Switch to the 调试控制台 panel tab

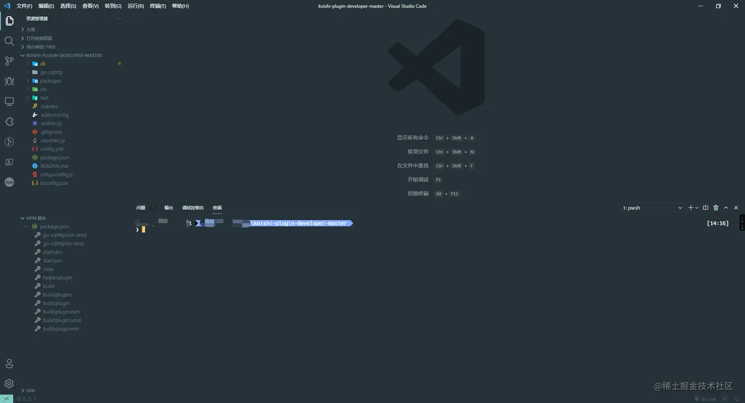193,208
